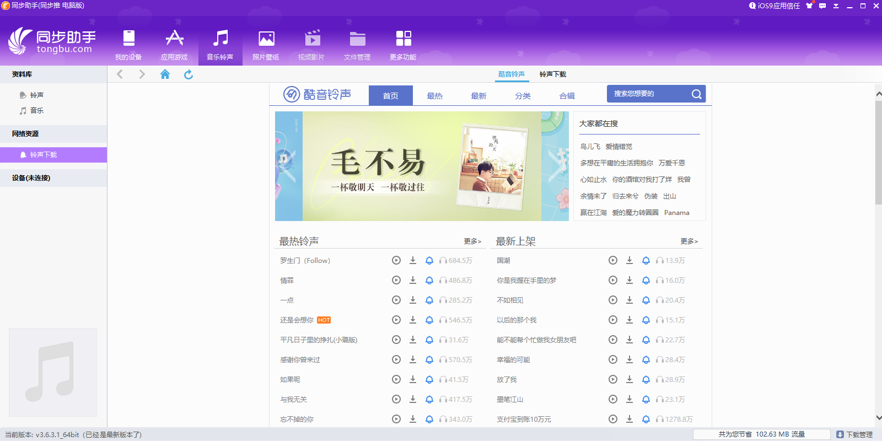Screen dimensions: 882x441
Task: Expand 更多 for 最热铃声 list
Action: tap(472, 241)
